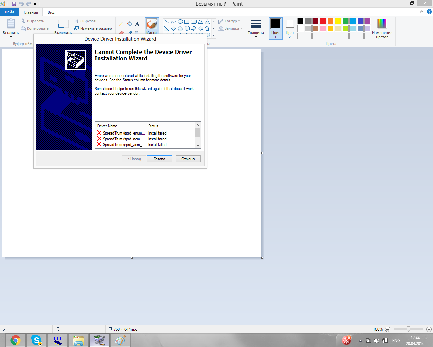Open the Вставить paste dropdown arrow
The width and height of the screenshot is (433, 347).
coord(10,36)
